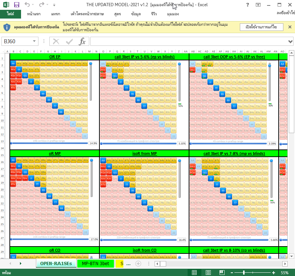Click the vertical scrollbar up arrow

pyautogui.click(x=291, y=53)
